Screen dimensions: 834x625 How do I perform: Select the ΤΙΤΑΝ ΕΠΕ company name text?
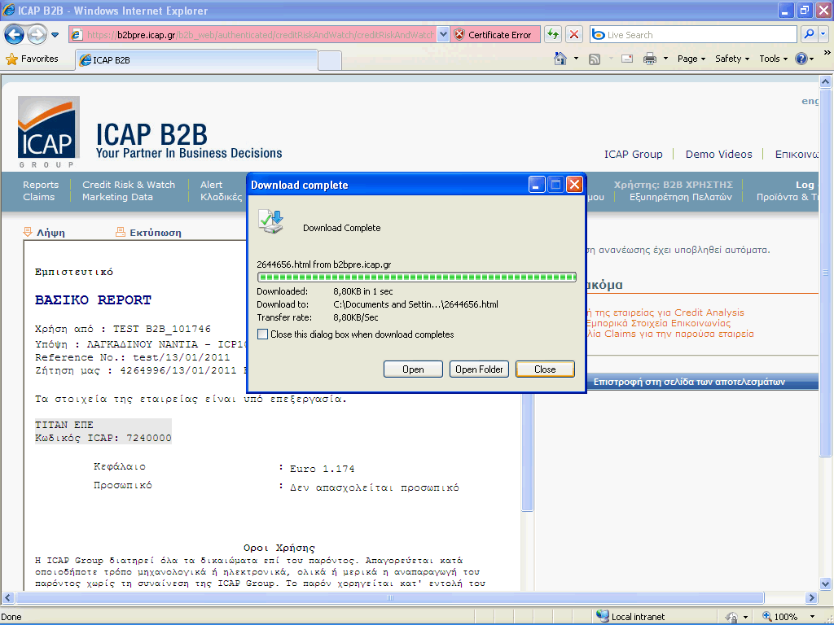[x=64, y=425]
